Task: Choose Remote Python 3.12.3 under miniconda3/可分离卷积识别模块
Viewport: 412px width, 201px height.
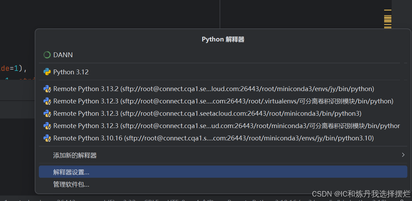Action: pos(223,126)
